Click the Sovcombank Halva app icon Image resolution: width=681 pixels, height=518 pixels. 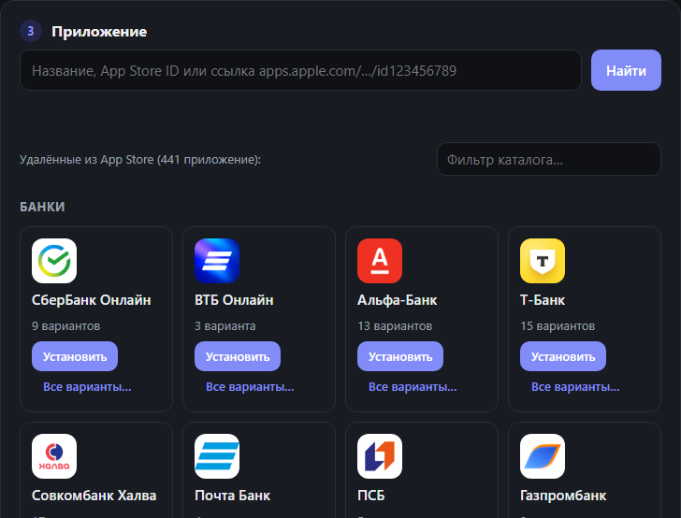coord(54,456)
